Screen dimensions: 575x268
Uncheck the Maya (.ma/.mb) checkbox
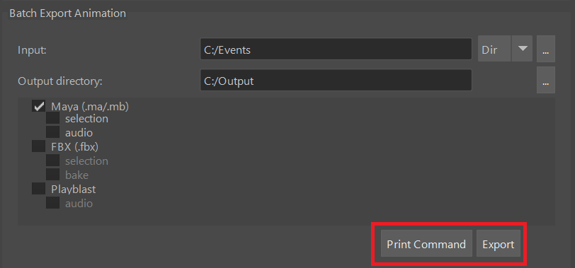point(38,106)
